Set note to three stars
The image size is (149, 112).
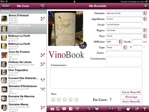65,99
